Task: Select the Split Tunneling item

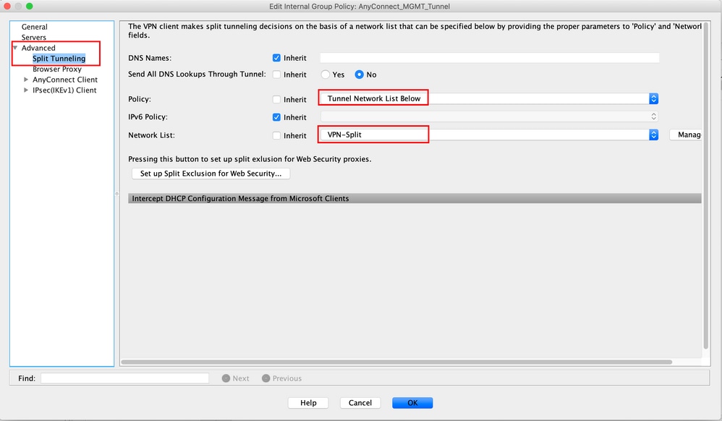Action: tap(59, 59)
